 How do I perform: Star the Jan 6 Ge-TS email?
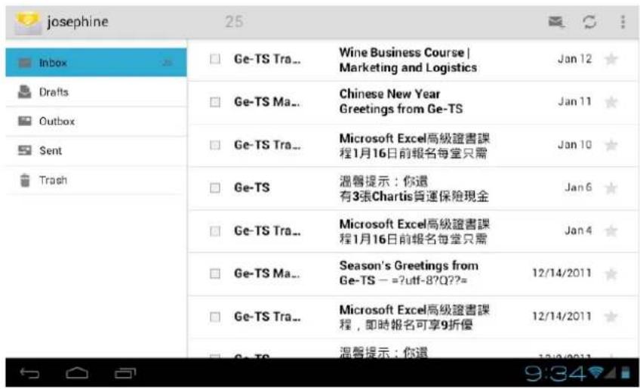tap(611, 188)
